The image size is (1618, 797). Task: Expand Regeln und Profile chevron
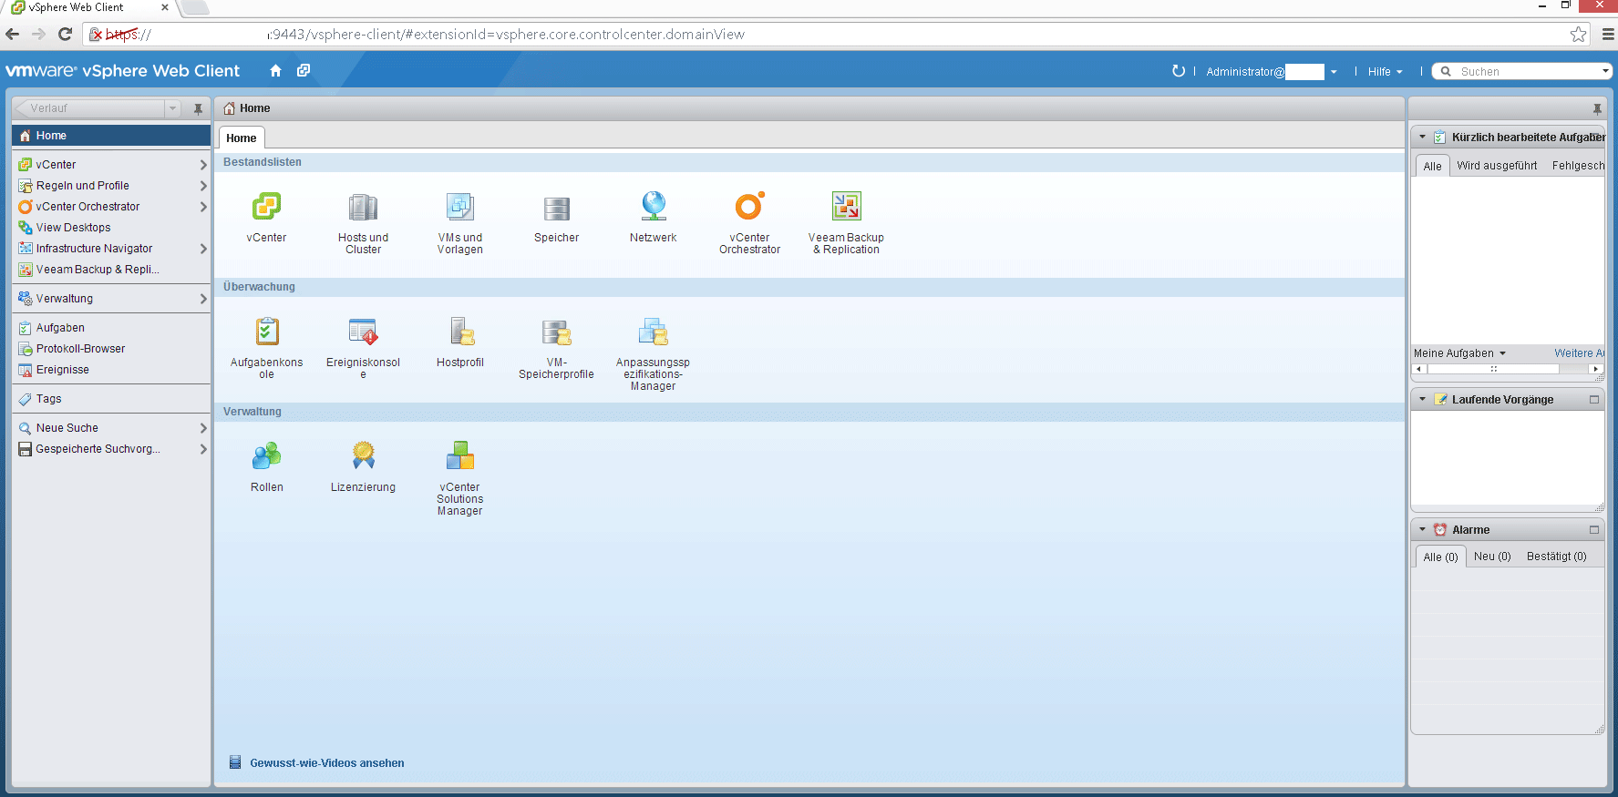coord(203,186)
